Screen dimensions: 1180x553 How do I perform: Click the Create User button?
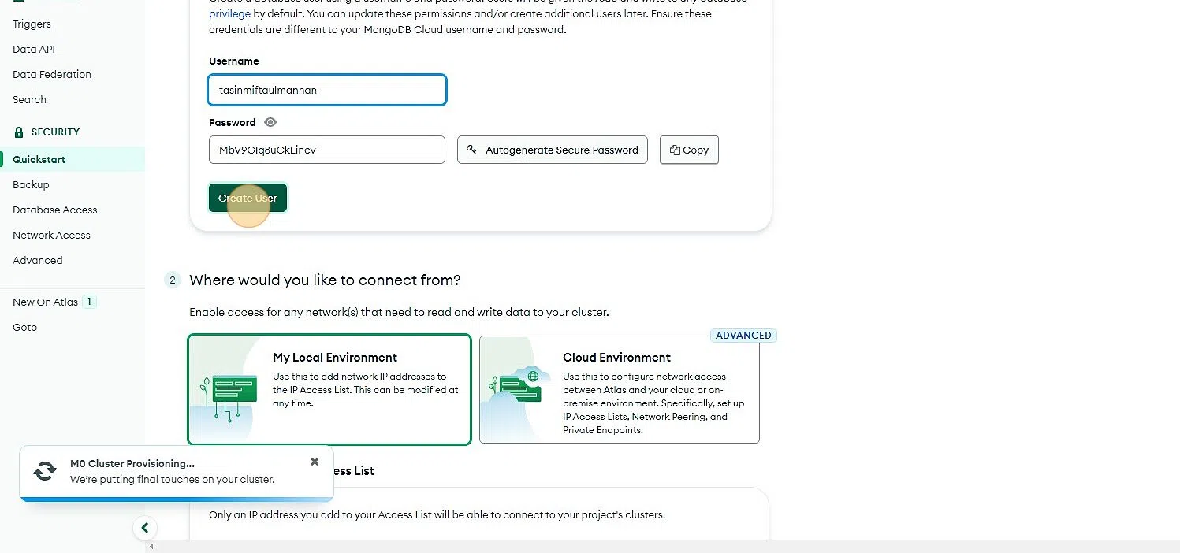248,198
